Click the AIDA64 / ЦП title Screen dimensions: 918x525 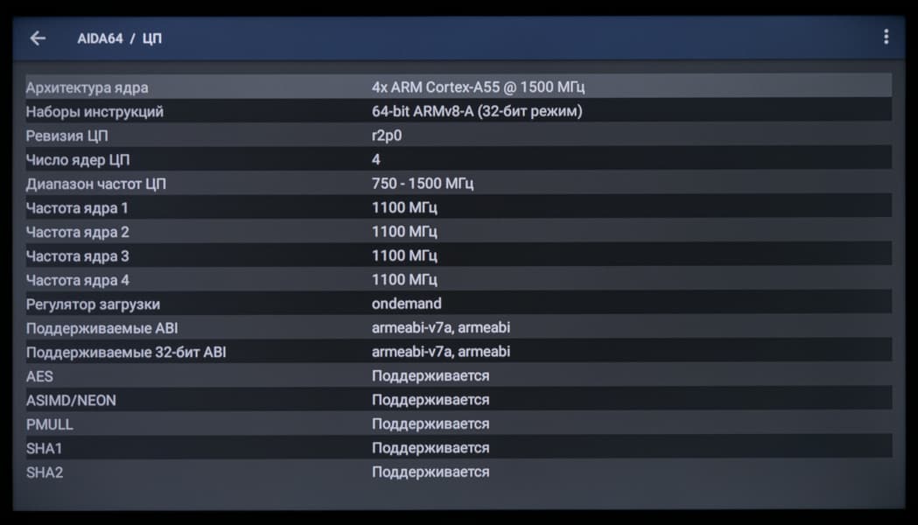click(x=119, y=38)
